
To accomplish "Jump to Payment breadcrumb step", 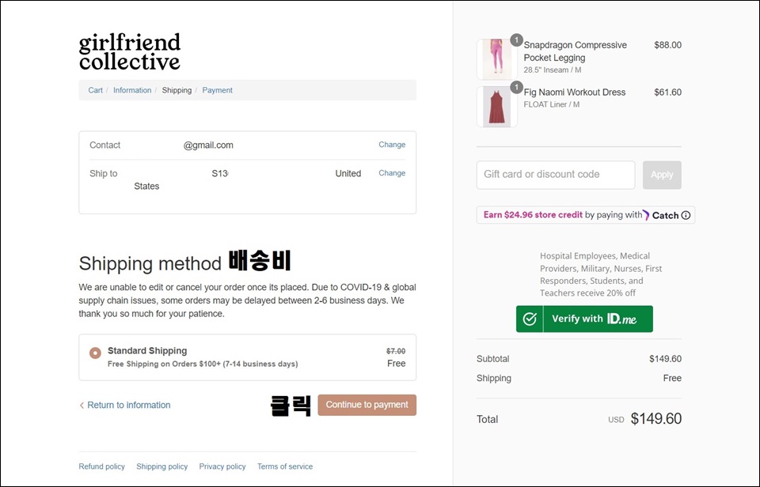I will [217, 91].
